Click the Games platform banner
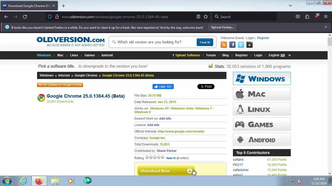 click(x=262, y=124)
